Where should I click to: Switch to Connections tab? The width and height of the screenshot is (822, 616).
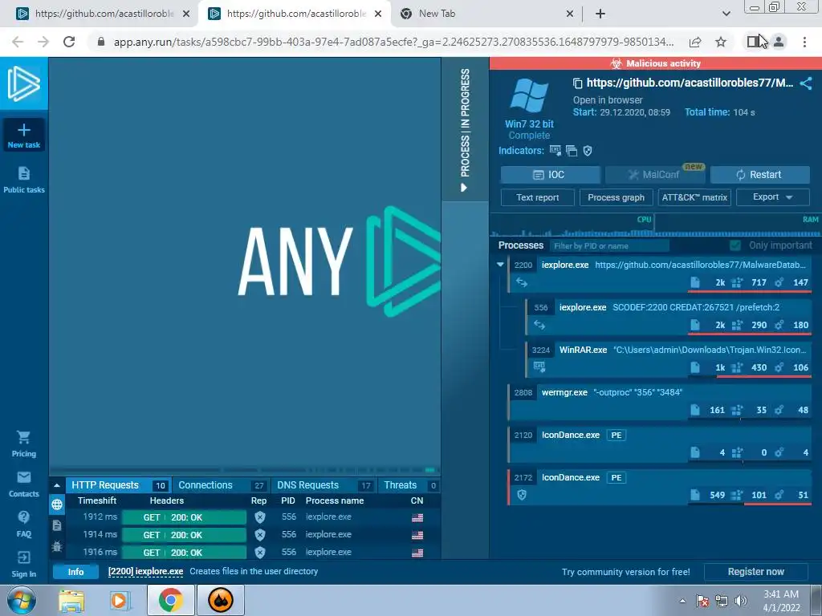tap(221, 485)
